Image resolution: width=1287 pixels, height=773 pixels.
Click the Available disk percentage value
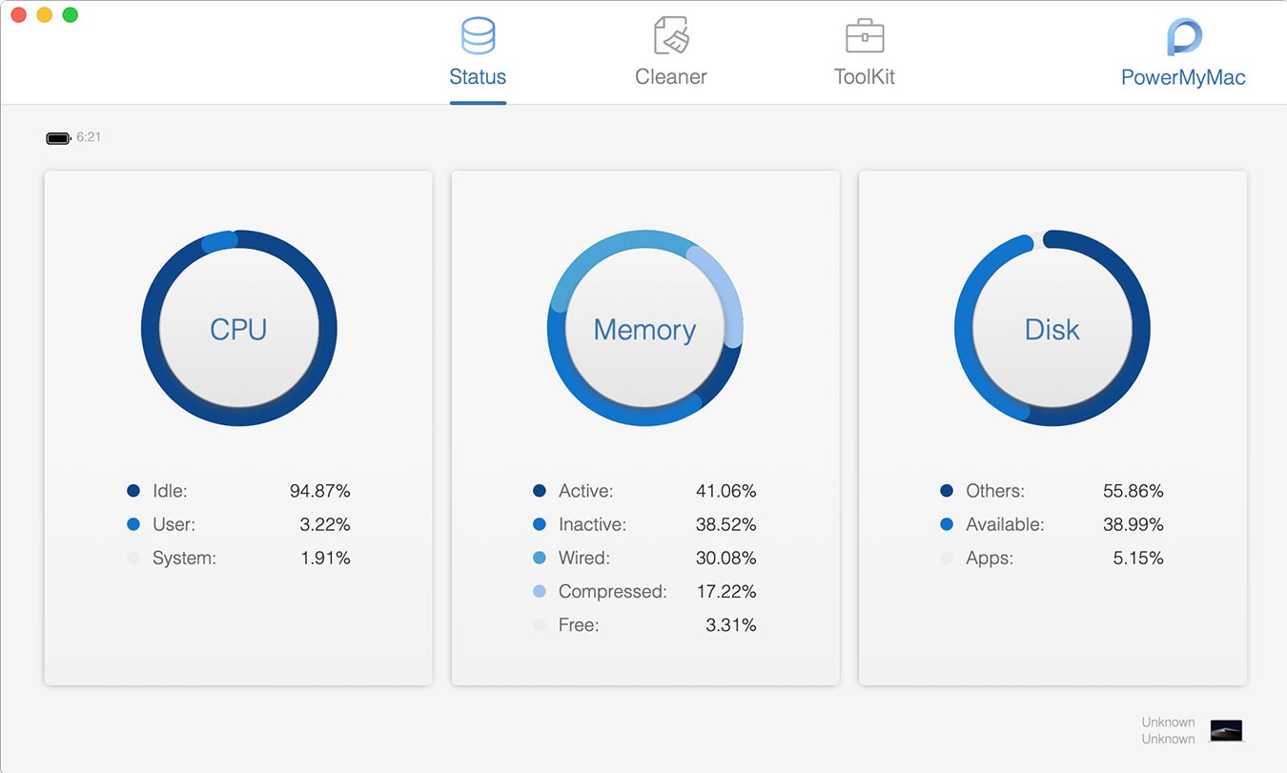1133,524
